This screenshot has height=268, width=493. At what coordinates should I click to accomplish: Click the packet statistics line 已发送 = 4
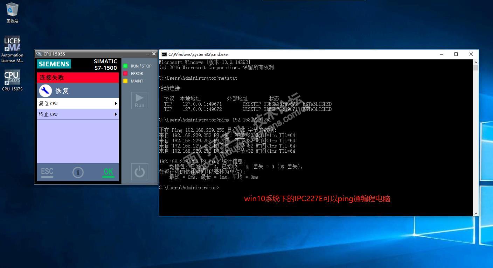236,167
